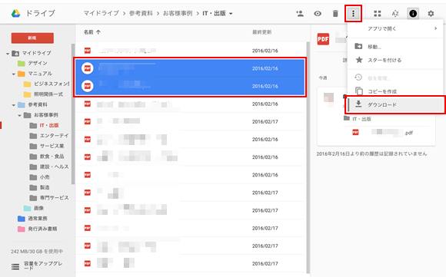Open the three-dot more actions menu

coord(353,13)
